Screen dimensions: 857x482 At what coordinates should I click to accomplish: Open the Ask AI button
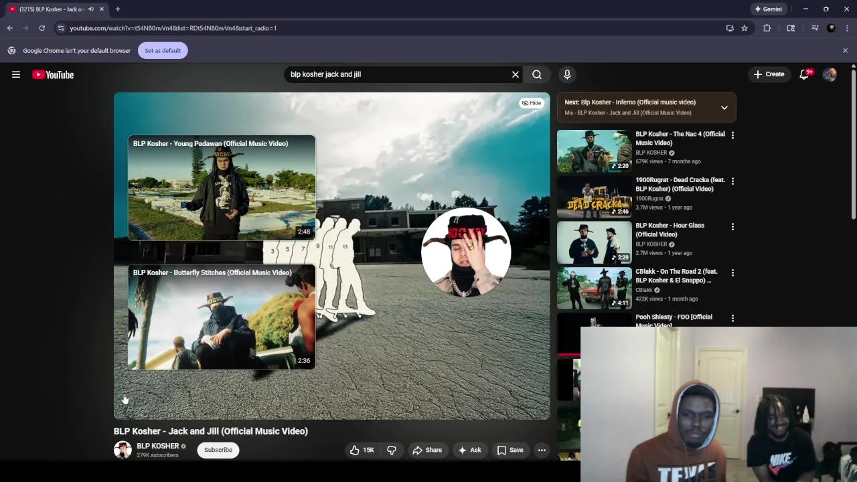tap(469, 450)
